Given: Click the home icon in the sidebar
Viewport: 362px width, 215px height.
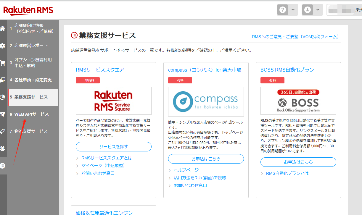Looking at the screenshot, I should (3, 29).
